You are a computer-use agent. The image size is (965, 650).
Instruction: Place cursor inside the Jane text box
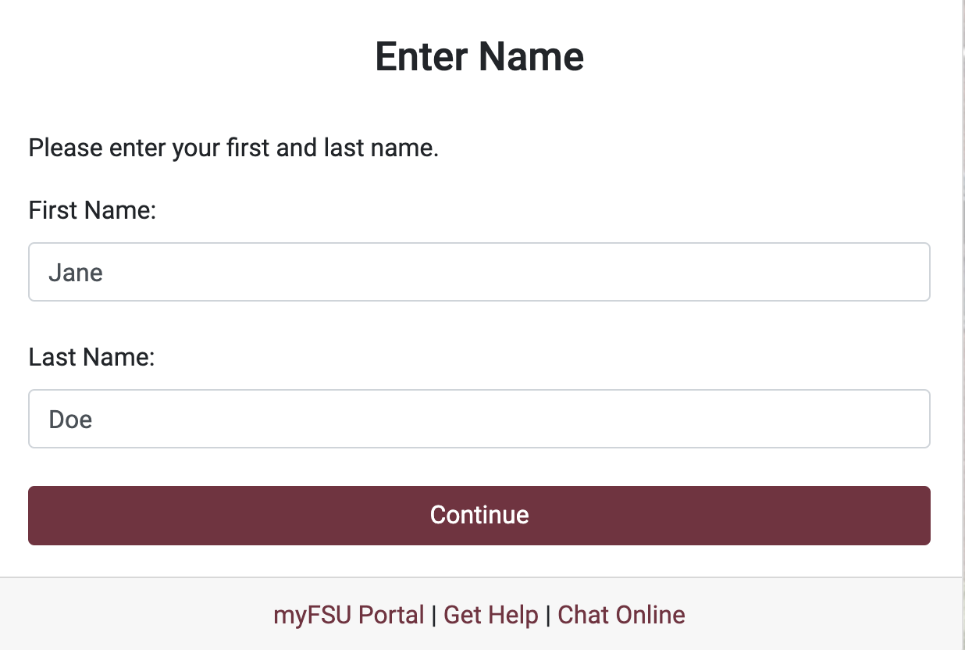pos(479,272)
